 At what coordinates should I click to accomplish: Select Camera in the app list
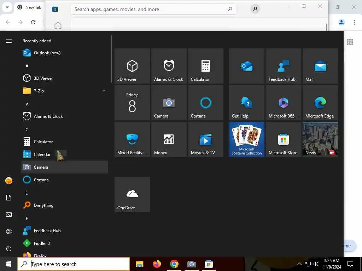tap(65, 167)
